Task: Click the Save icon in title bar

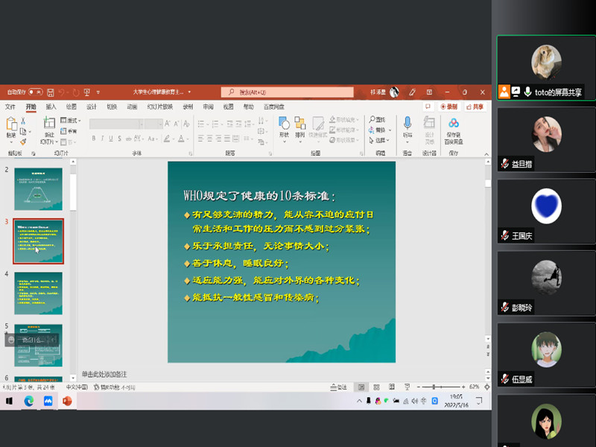Action: click(x=50, y=92)
